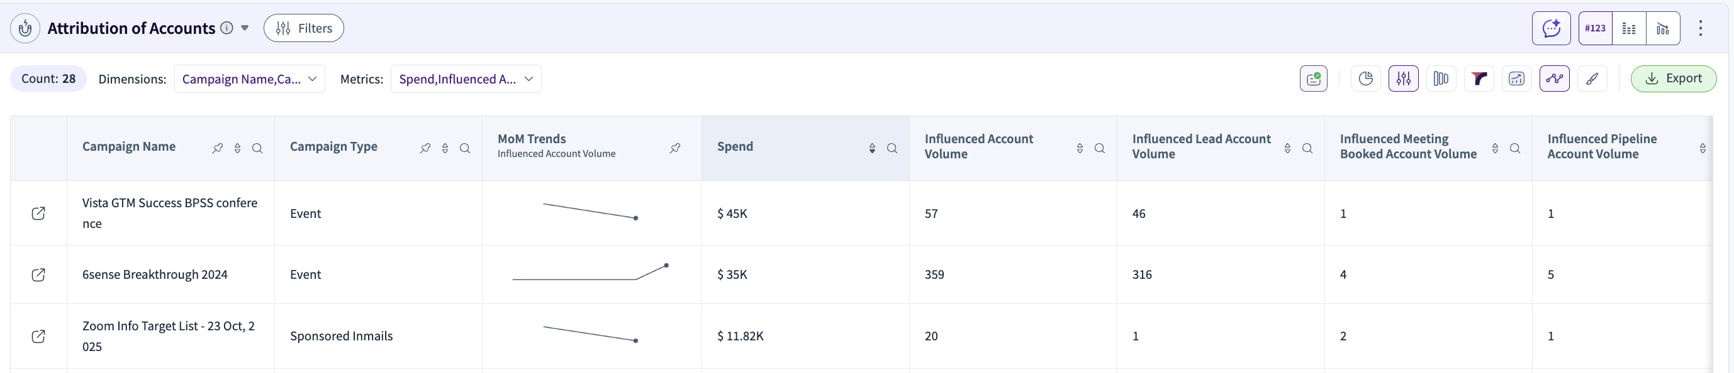Click search icon in Campaign Name column

pos(257,149)
